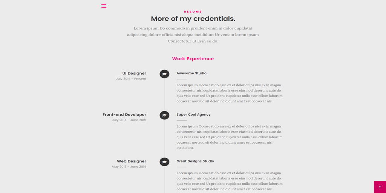This screenshot has height=193, width=386.
Task: Click the Awesome Studio description paragraph
Action: pos(230,93)
